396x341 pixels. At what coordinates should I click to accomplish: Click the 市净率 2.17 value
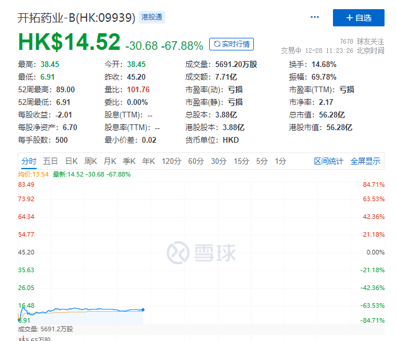(x=326, y=102)
